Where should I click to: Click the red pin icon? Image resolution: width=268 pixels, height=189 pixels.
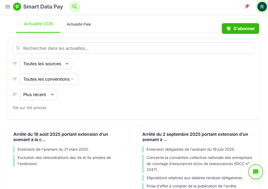247,6
